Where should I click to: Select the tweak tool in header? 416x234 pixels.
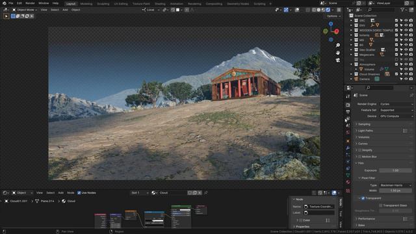click(6, 16)
